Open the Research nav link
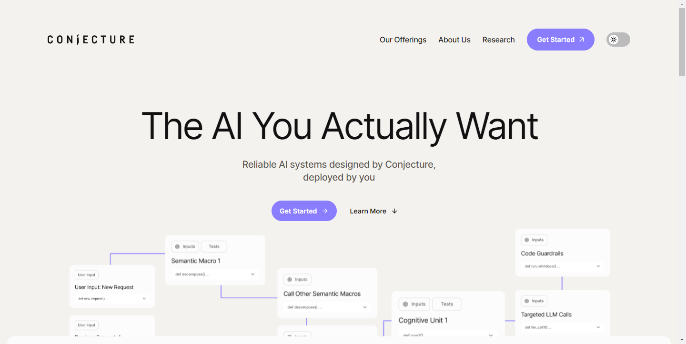The height and width of the screenshot is (344, 686). coord(498,40)
